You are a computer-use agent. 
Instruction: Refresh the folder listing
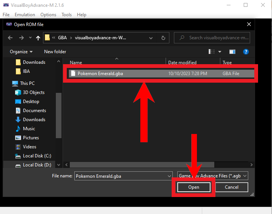(x=163, y=38)
